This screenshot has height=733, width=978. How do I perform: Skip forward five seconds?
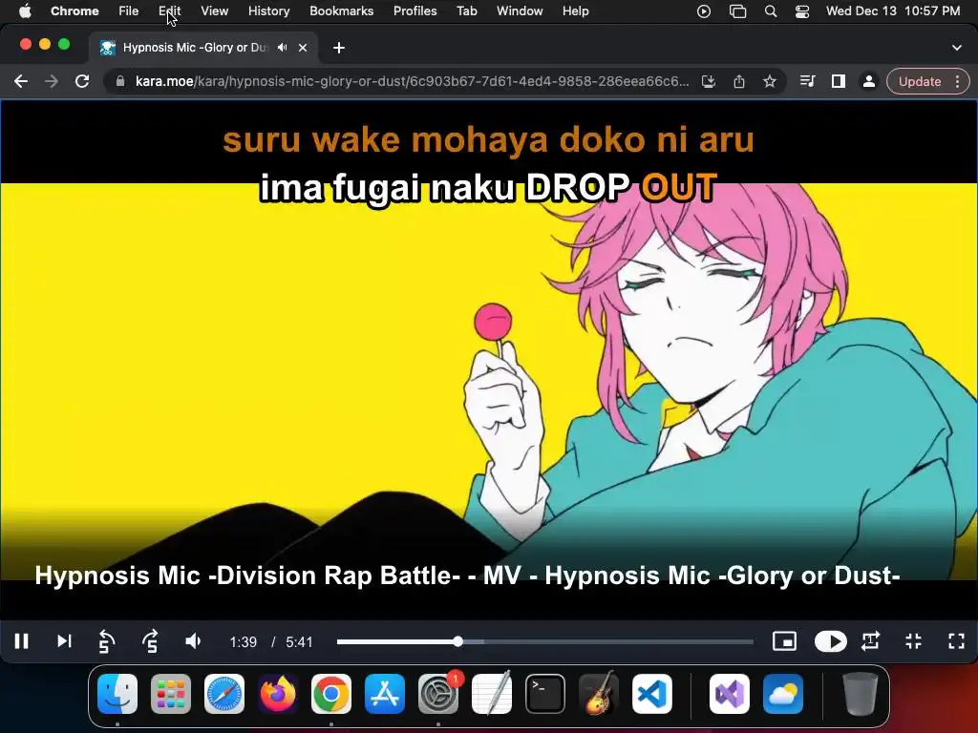[x=150, y=641]
